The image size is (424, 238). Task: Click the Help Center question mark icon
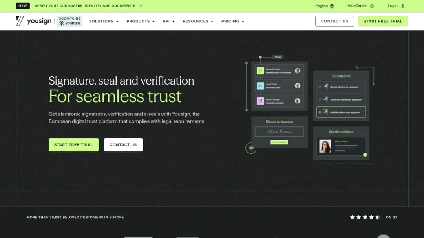click(372, 6)
